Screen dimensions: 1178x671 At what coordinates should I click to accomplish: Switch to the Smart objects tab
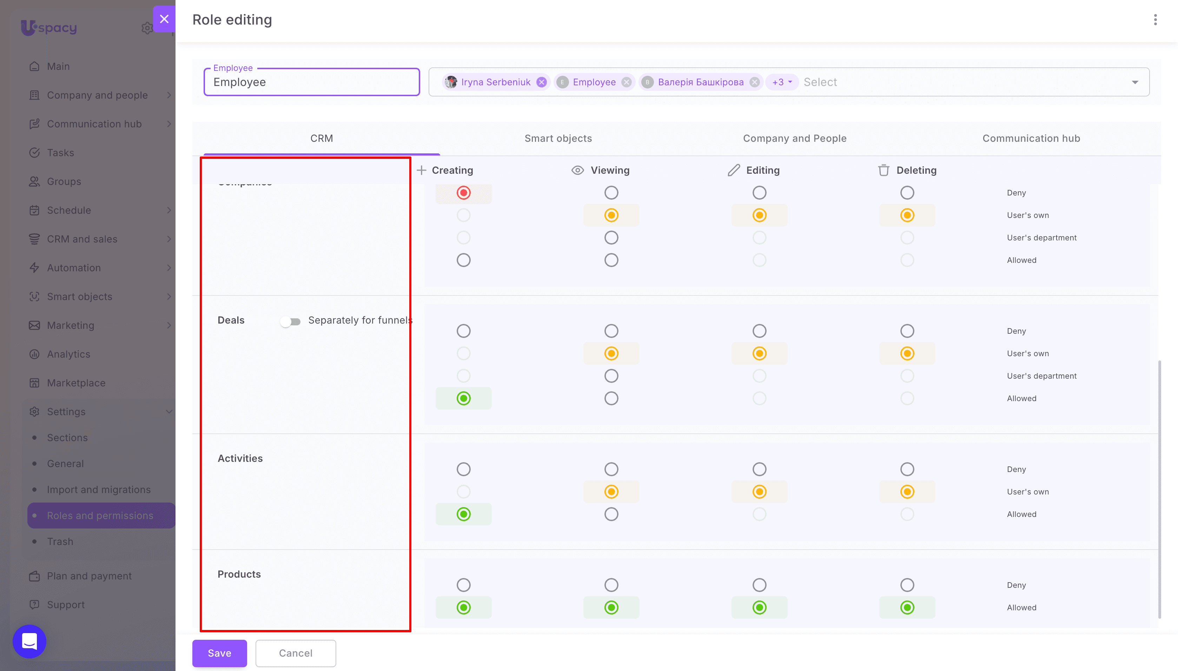click(x=558, y=138)
